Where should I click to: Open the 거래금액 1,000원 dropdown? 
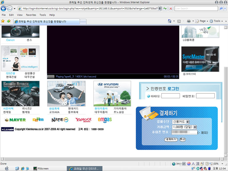pyautogui.click(x=184, y=127)
